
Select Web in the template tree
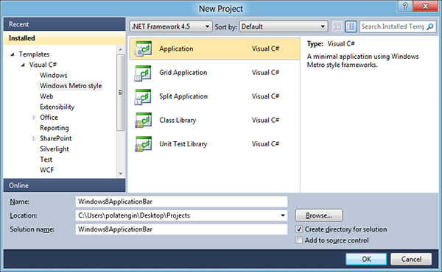pos(46,96)
